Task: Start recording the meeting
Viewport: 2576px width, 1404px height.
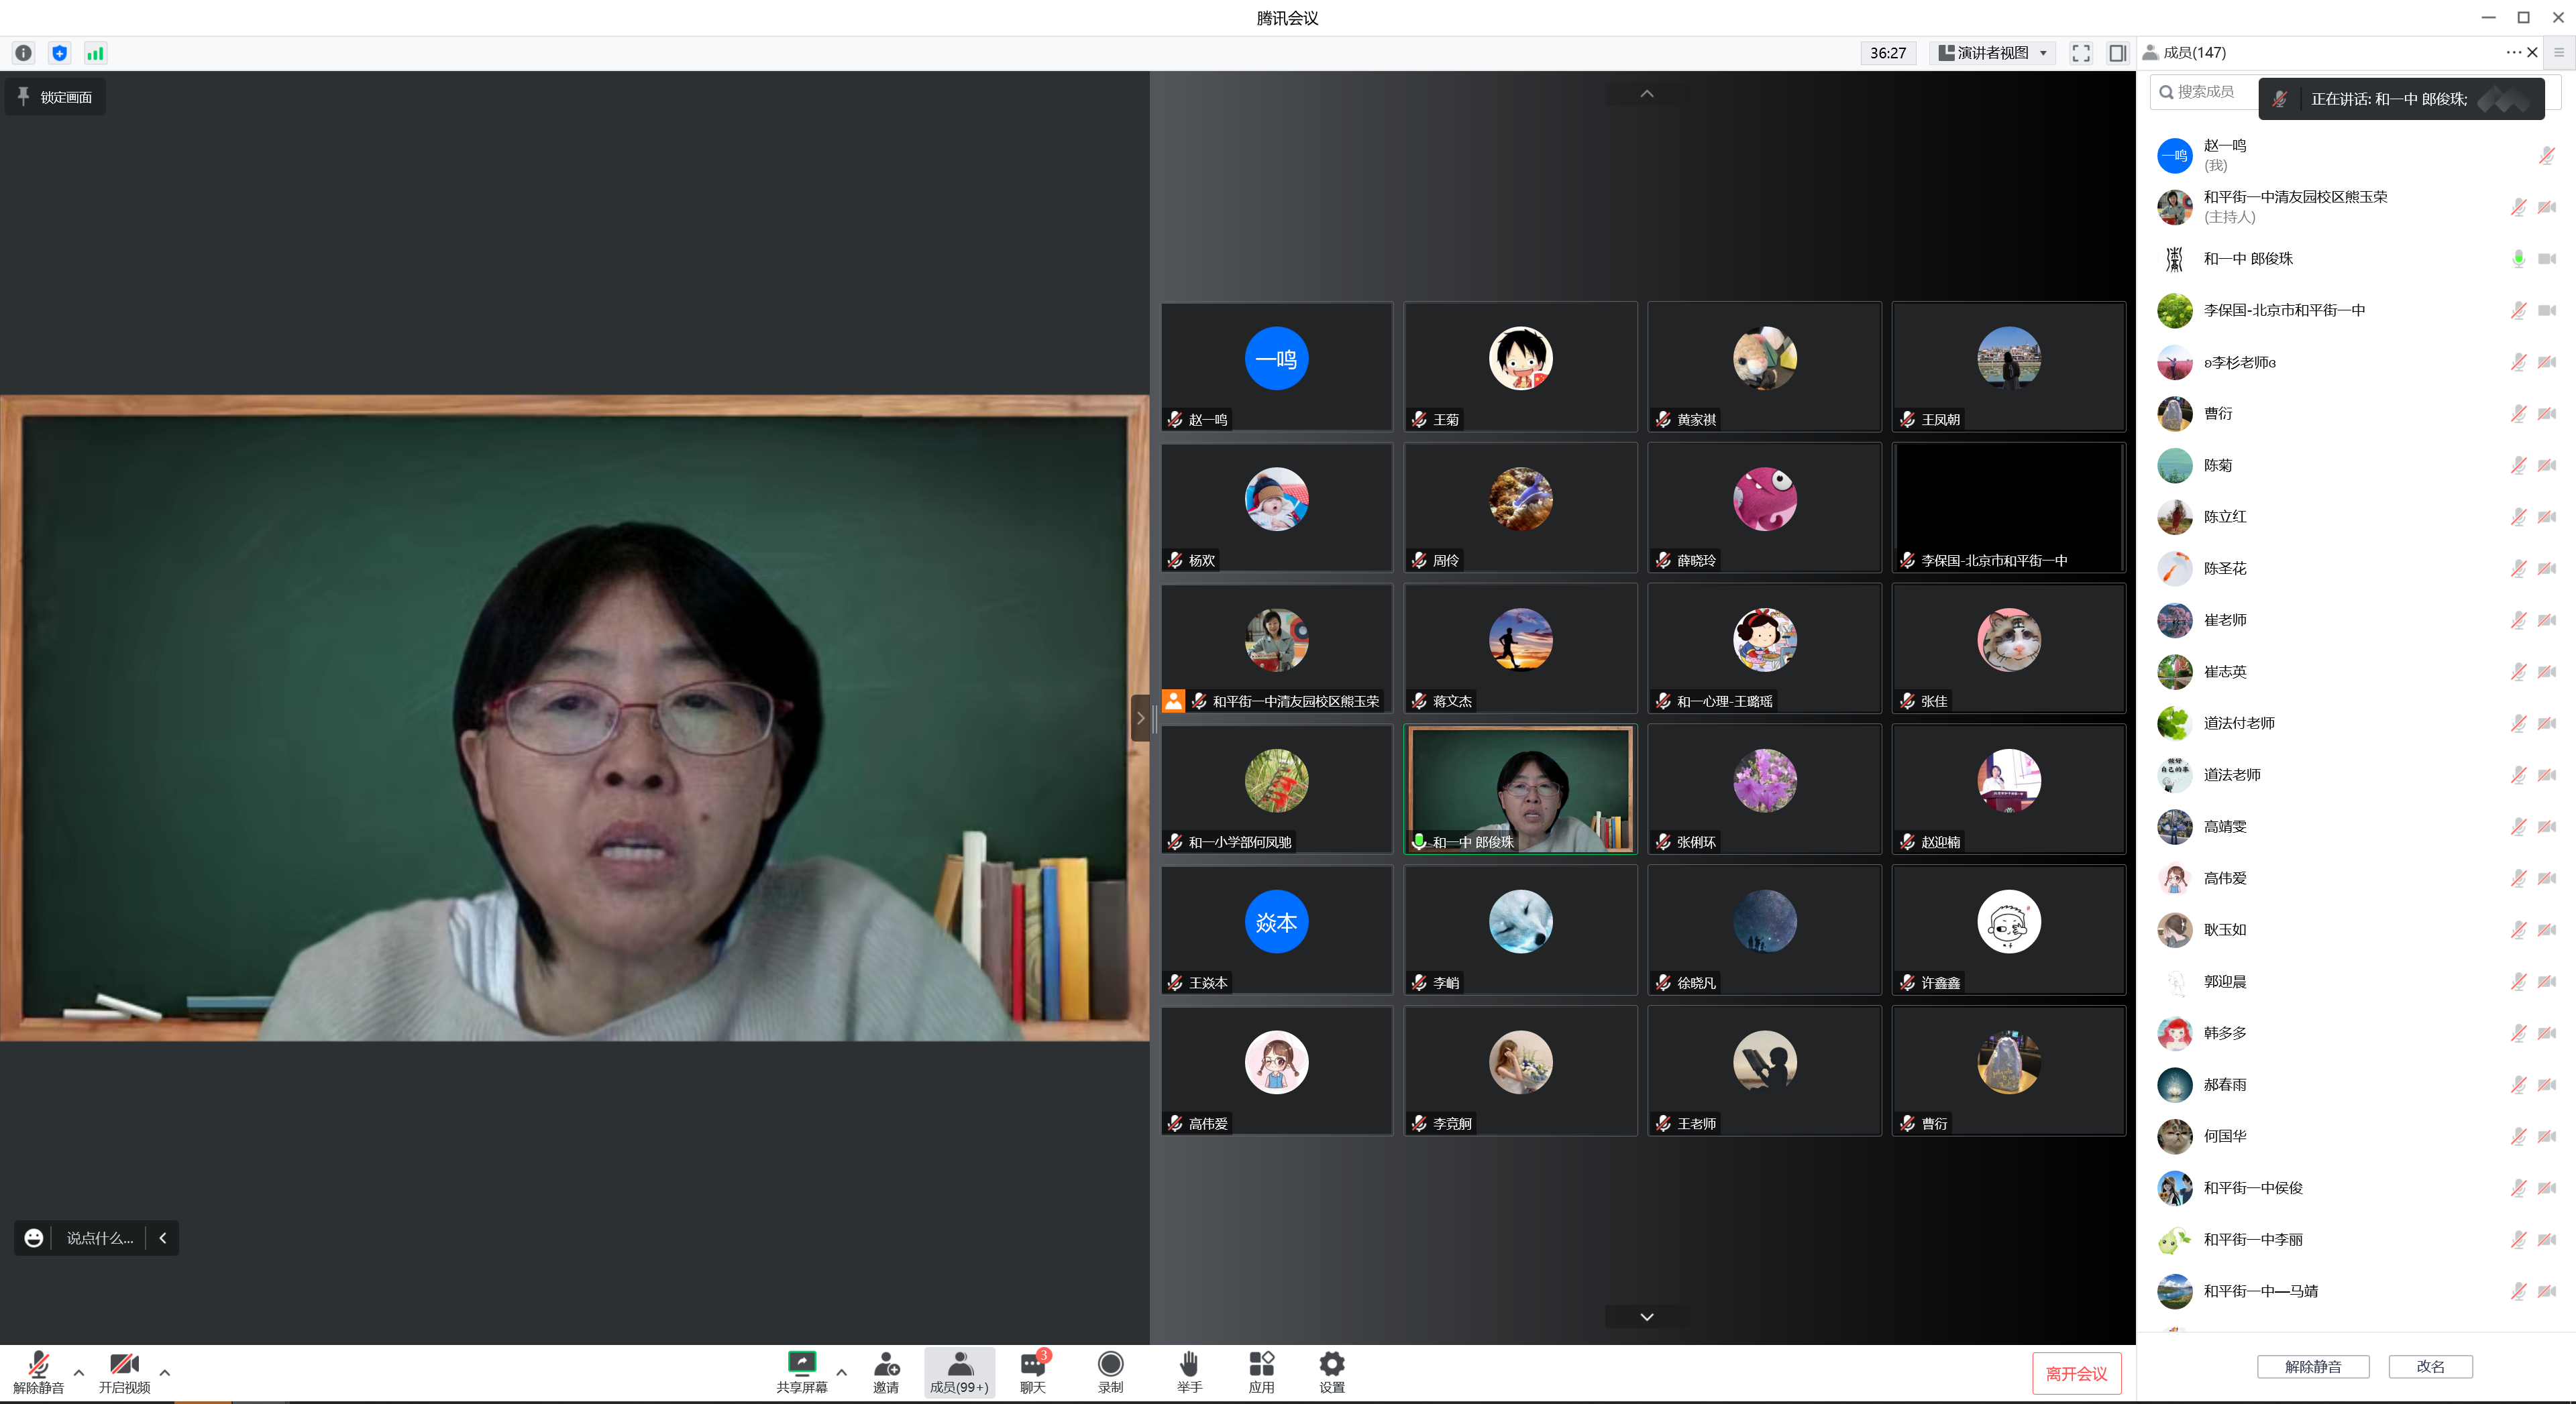Action: pos(1110,1365)
